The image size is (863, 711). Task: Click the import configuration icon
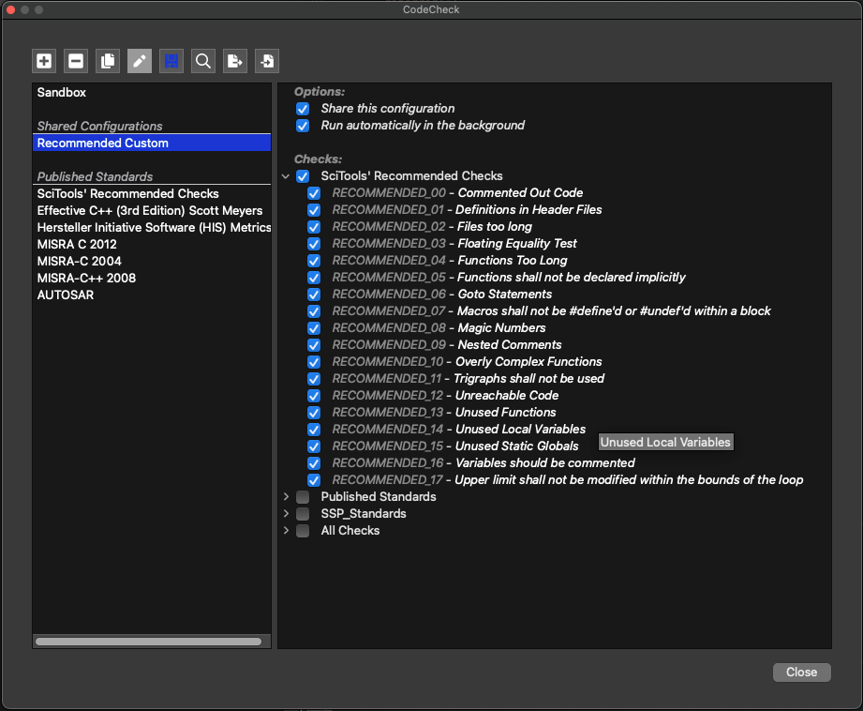pos(267,61)
